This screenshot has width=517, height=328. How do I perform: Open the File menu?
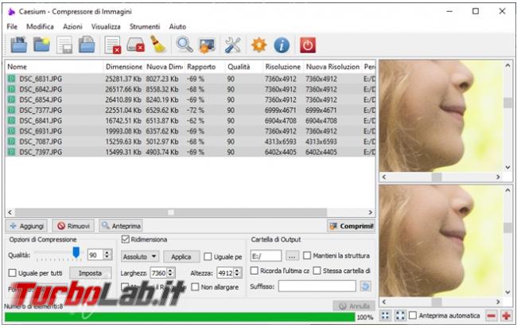(x=12, y=26)
